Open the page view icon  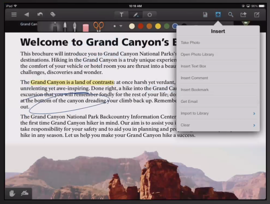coord(205,15)
